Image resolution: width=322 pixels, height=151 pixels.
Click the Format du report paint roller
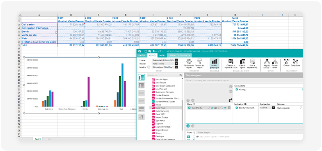pos(200,61)
